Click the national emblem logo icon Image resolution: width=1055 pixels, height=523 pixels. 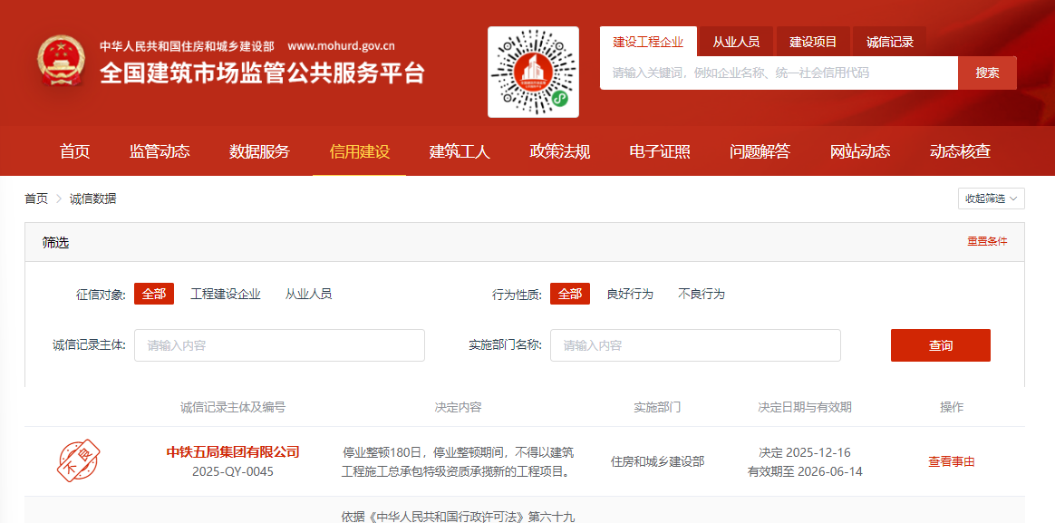(x=61, y=62)
